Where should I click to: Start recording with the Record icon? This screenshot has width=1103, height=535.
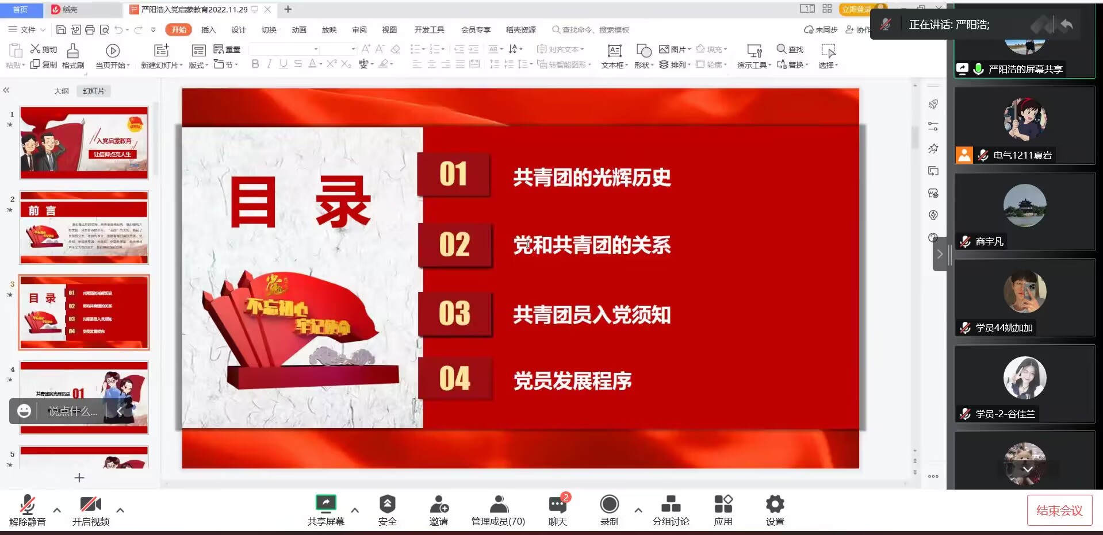609,505
